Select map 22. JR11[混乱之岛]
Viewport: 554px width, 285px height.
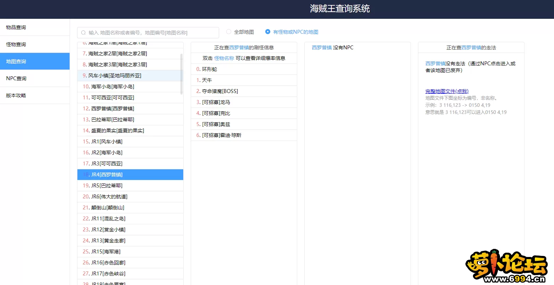point(130,219)
